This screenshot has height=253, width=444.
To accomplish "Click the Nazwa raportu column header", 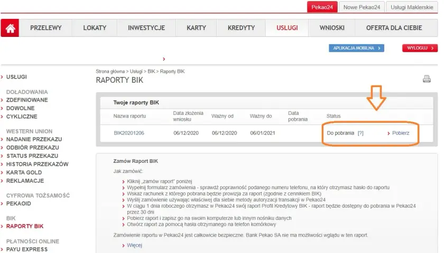I will click(x=129, y=116).
